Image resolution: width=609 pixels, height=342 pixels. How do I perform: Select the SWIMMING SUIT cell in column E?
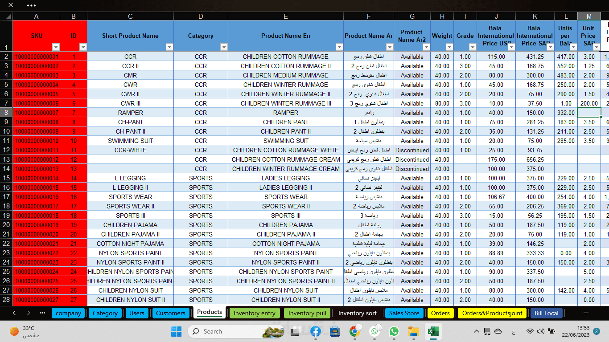286,141
